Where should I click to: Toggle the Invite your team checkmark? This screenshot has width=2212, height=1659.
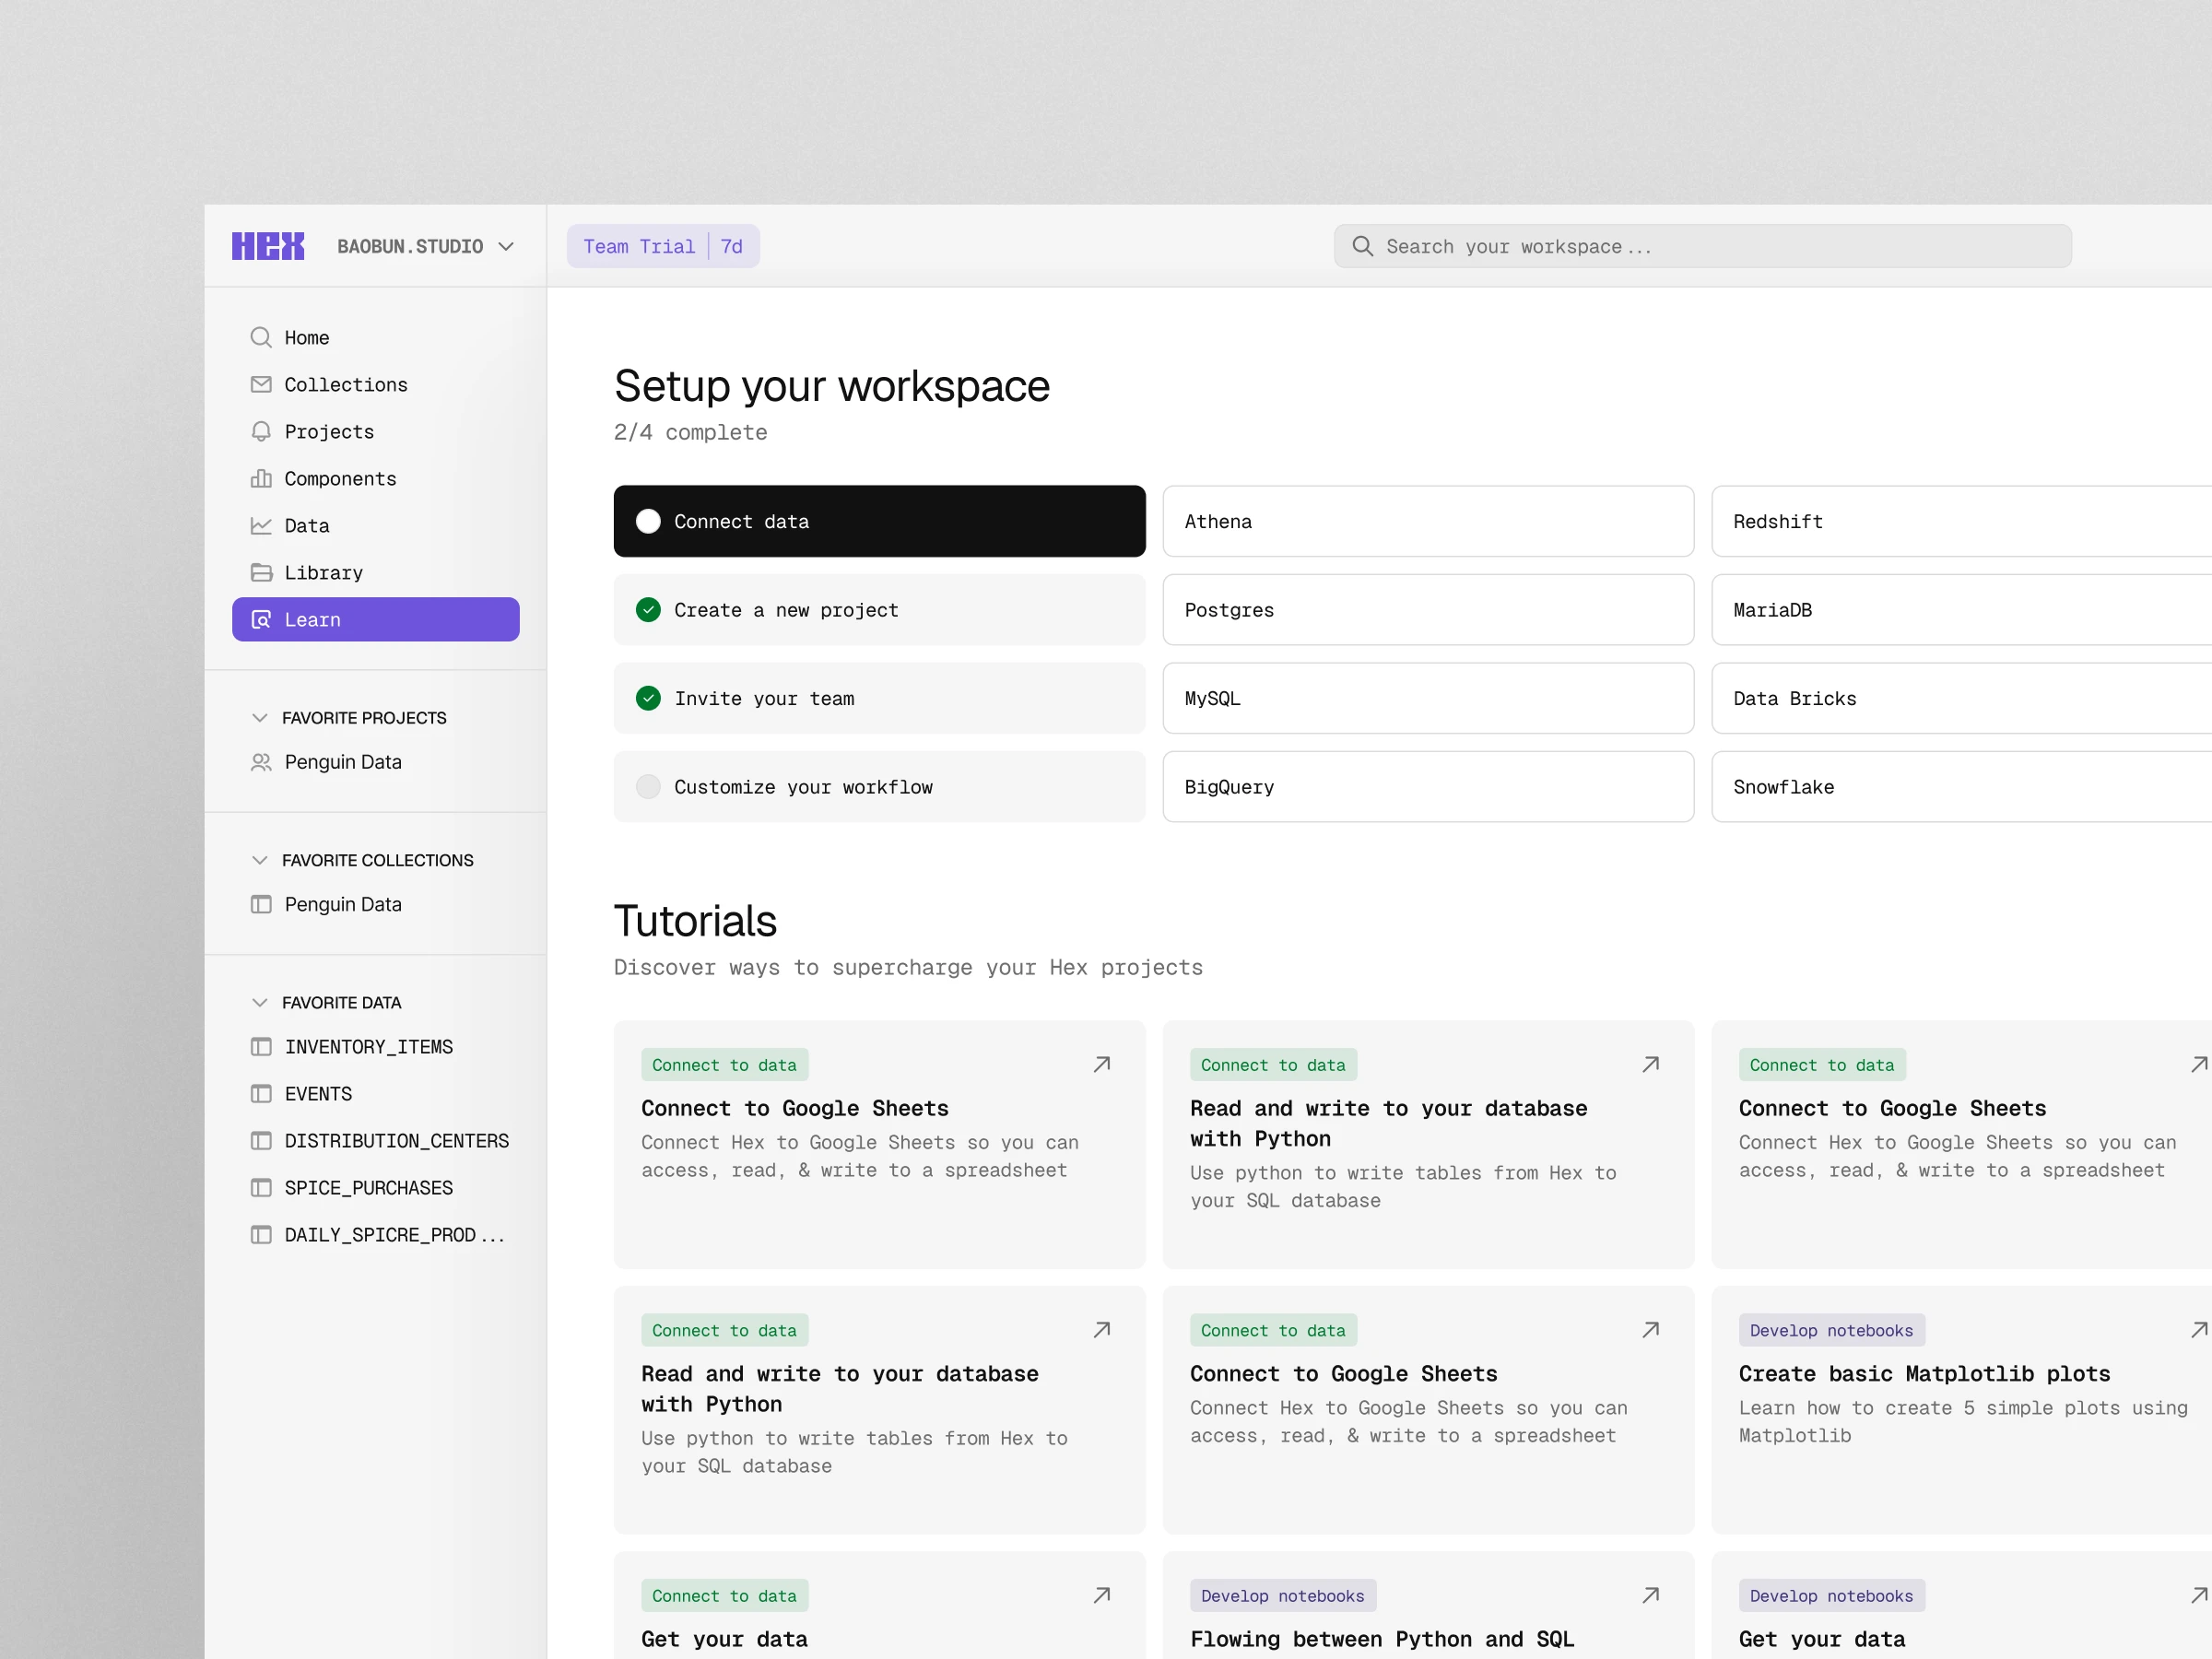click(648, 698)
